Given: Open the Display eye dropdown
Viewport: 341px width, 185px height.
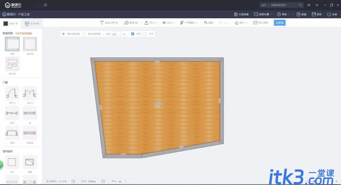Looking at the screenshot, I should click(x=168, y=22).
